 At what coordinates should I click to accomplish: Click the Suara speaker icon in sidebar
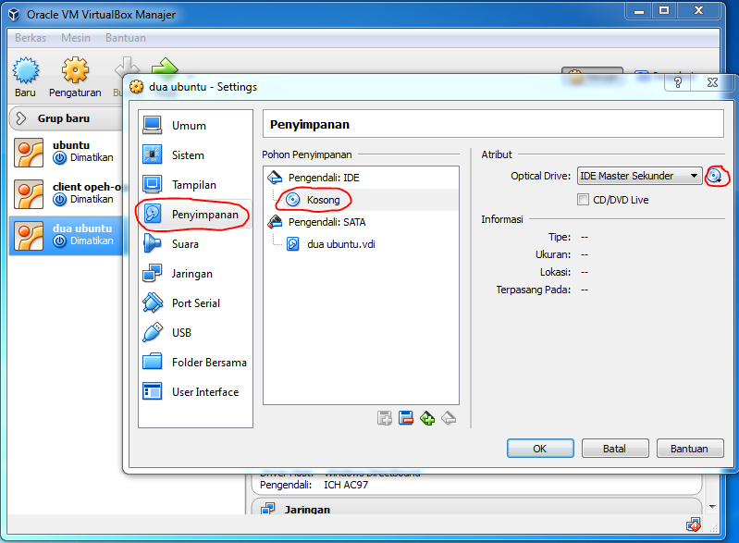pyautogui.click(x=153, y=243)
